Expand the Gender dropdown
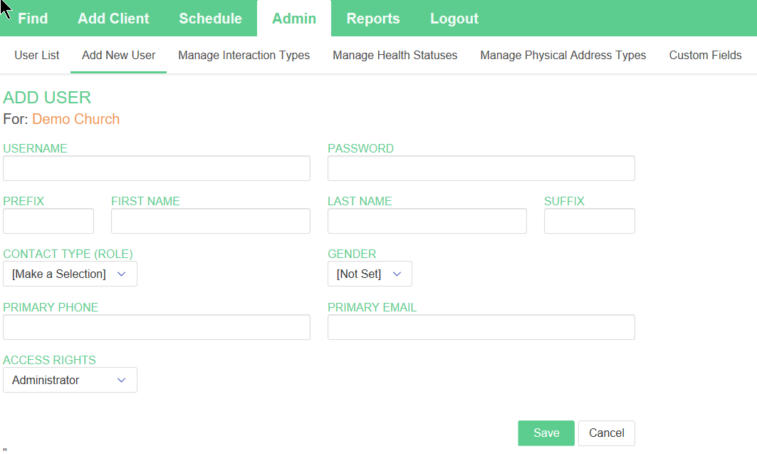Screen dimensions: 757x454 (370, 274)
